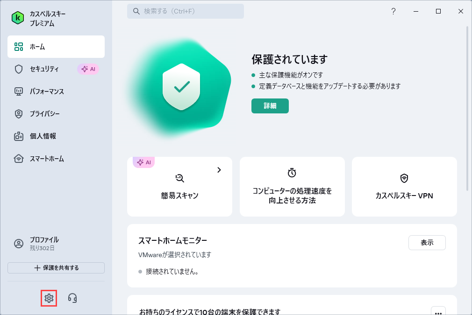Go to the ホーム tab
The height and width of the screenshot is (315, 472).
(56, 47)
